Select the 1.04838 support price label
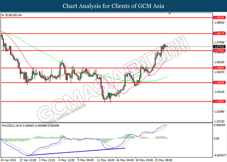 (219, 83)
